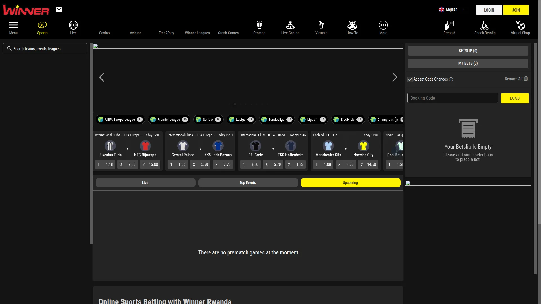Click the KKS Lech Poznan jersey icon
The image size is (541, 304).
218,146
